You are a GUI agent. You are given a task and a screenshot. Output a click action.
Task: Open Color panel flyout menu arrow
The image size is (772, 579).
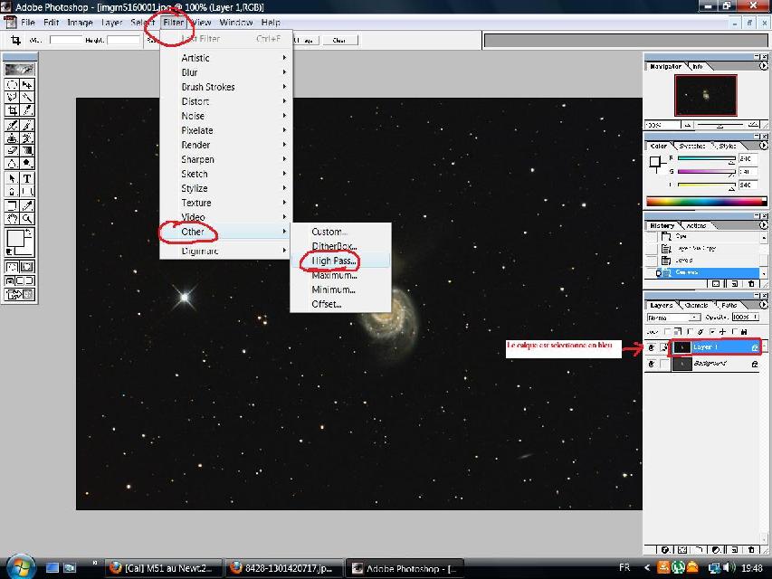(x=764, y=146)
